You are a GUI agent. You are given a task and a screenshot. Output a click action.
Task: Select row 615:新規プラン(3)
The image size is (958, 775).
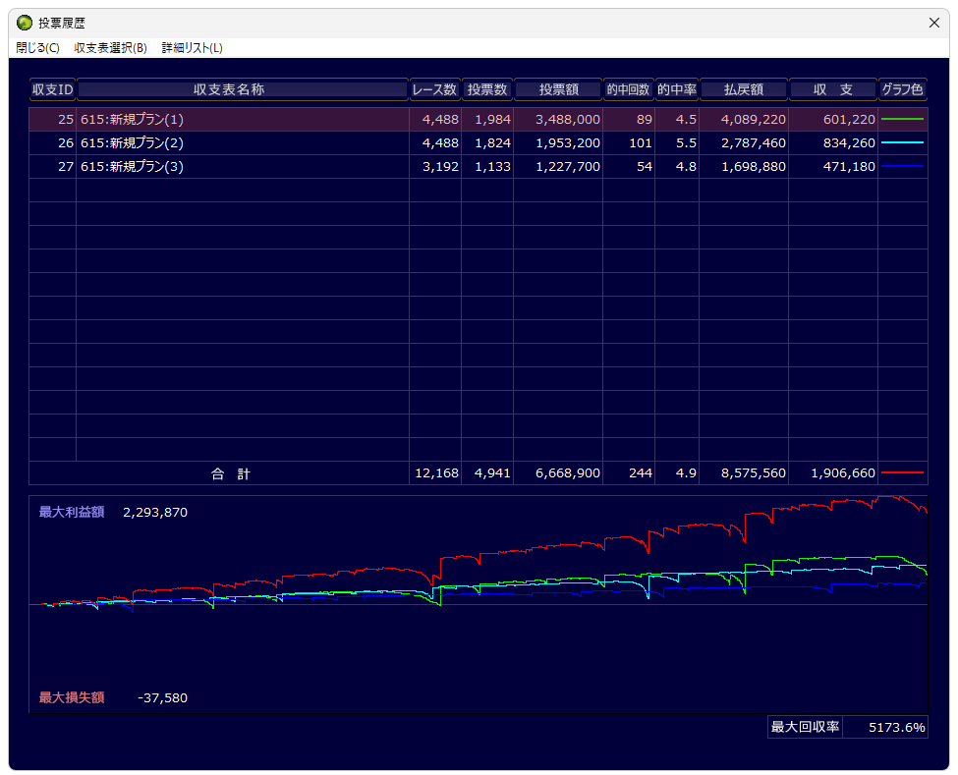242,167
